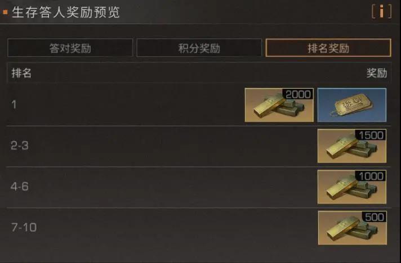Click the 生存答人奖励预览 panel title
This screenshot has height=263, width=401.
tap(66, 12)
